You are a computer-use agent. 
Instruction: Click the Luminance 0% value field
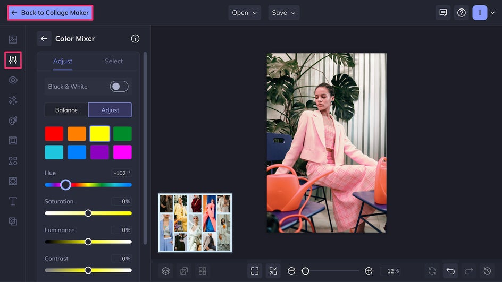[x=121, y=230]
